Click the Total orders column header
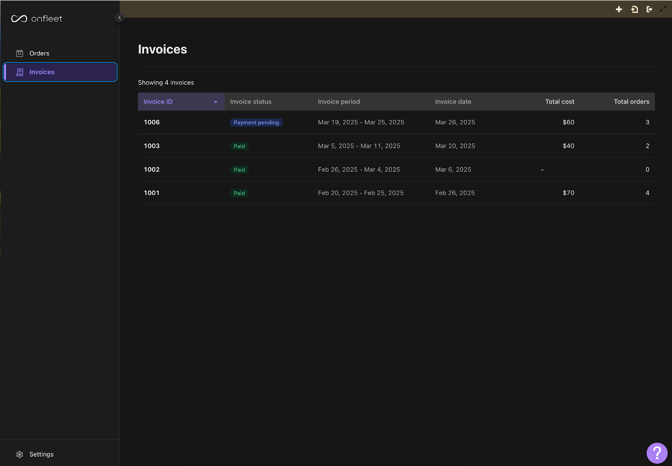The width and height of the screenshot is (672, 466). [632, 102]
